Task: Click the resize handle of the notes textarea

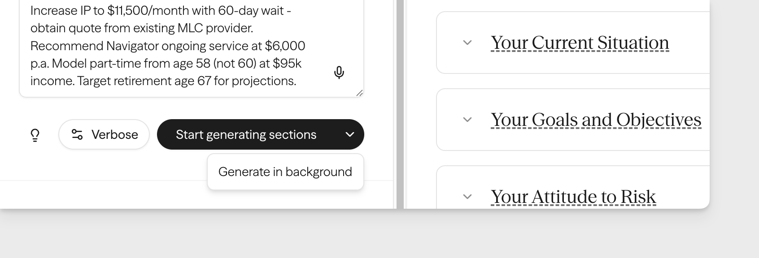Action: coord(360,93)
